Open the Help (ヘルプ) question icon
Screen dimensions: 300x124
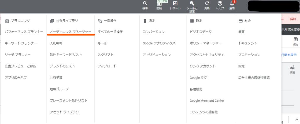[220, 4]
